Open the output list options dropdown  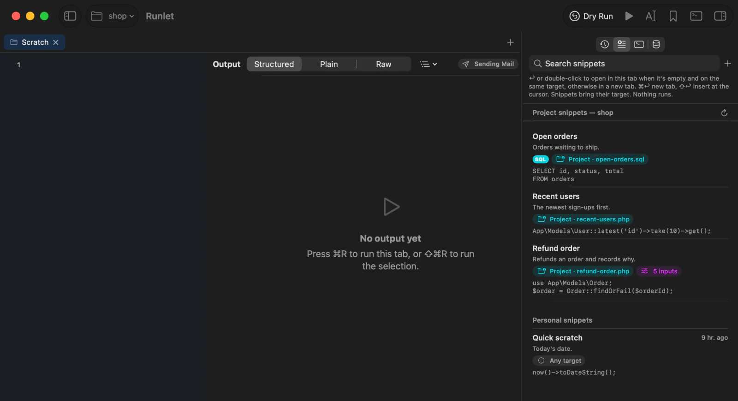point(429,64)
